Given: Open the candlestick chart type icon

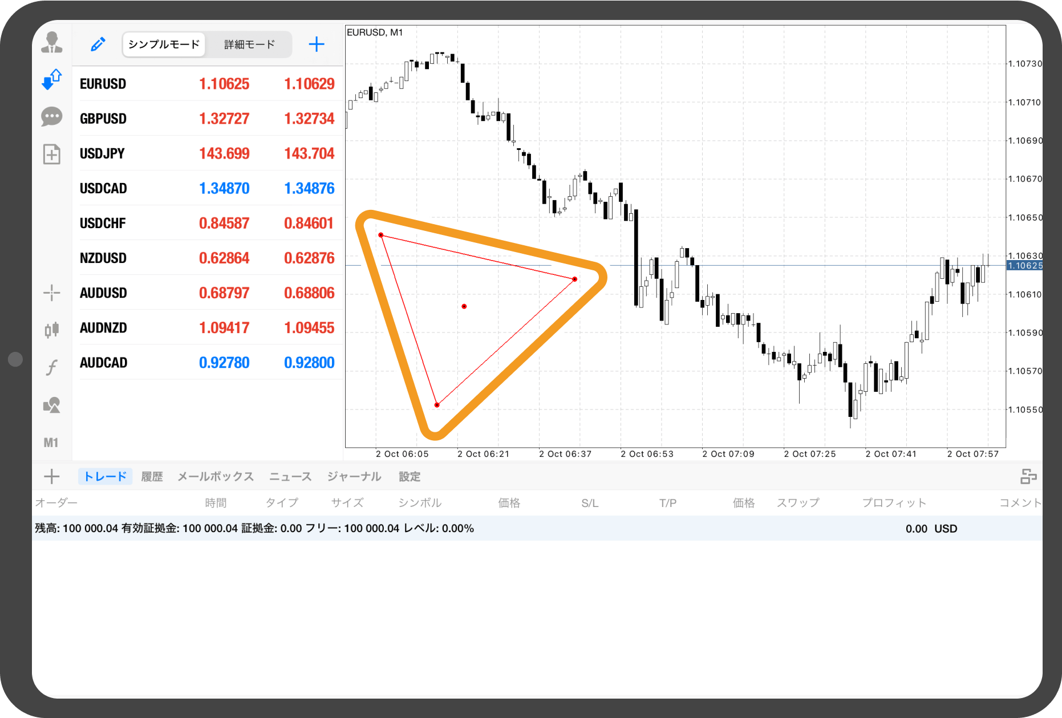Looking at the screenshot, I should (52, 330).
